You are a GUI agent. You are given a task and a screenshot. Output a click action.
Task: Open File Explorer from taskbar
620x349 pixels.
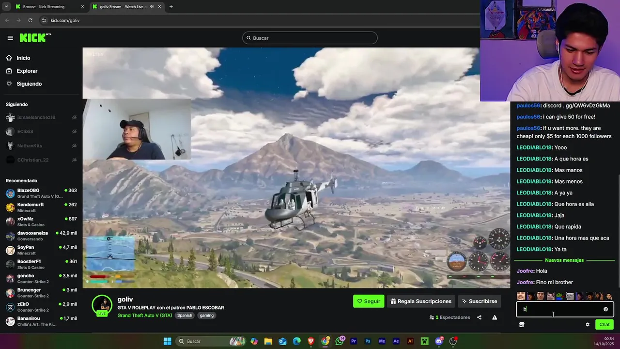point(268,341)
